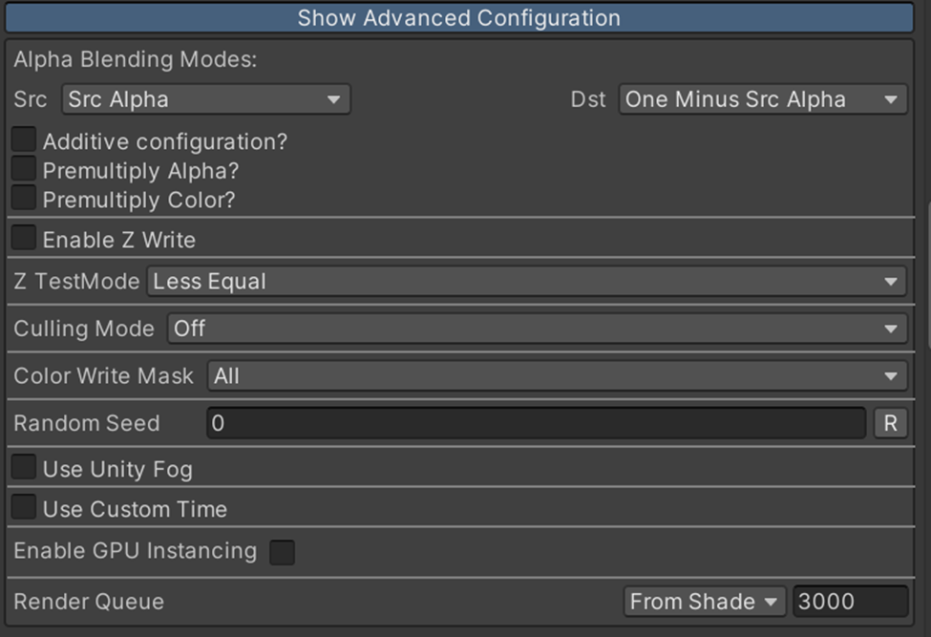Toggle the Premultiply Alpha checkbox
931x637 pixels.
click(24, 169)
